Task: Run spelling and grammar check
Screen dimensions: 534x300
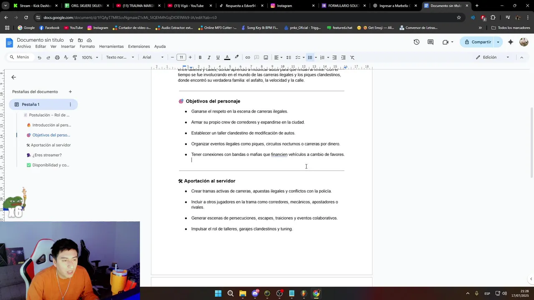Action: click(x=66, y=57)
